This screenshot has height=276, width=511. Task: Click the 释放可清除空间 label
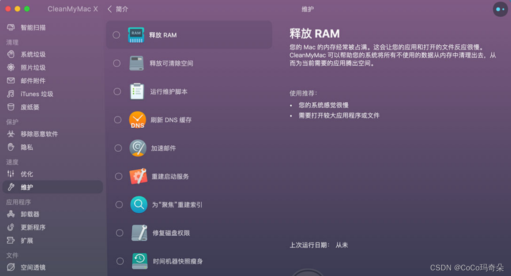coord(171,63)
